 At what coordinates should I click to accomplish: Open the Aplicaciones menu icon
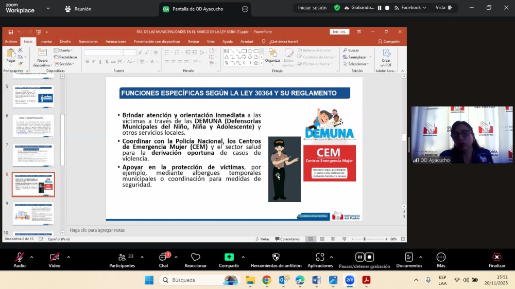[320, 258]
